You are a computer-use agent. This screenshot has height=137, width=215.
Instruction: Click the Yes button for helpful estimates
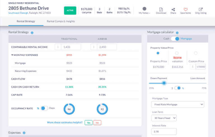click(88, 122)
